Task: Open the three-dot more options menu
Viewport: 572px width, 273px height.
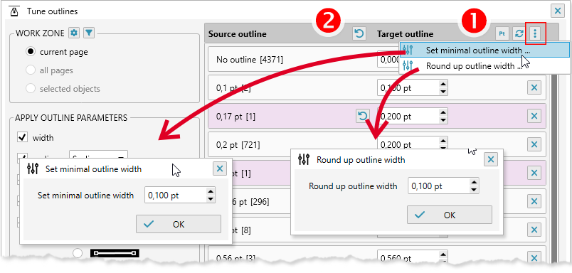Action: click(x=535, y=34)
